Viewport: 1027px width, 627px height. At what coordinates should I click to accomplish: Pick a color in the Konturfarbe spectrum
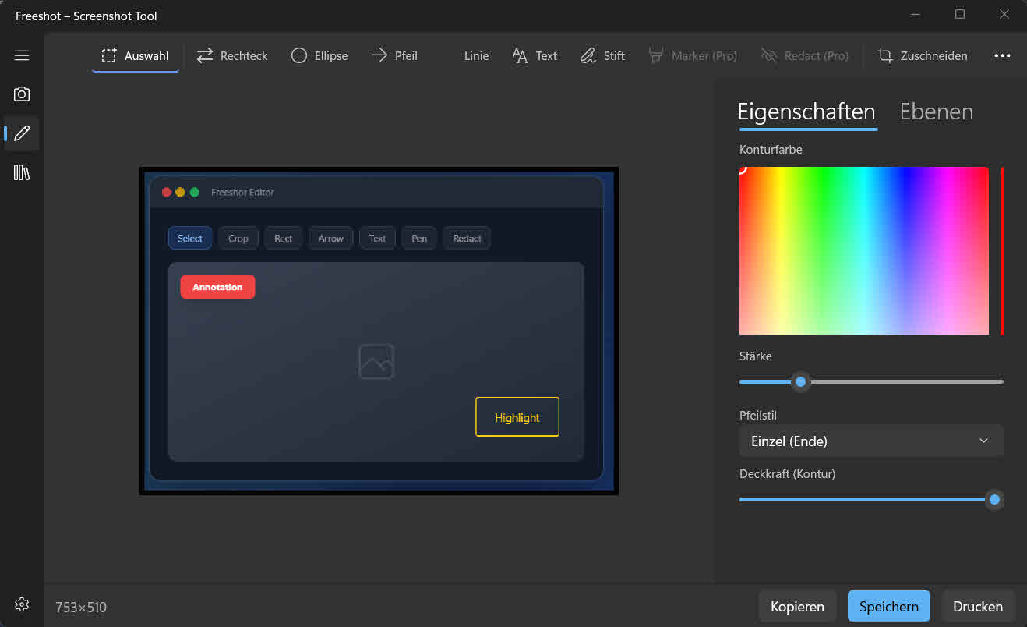(x=864, y=250)
